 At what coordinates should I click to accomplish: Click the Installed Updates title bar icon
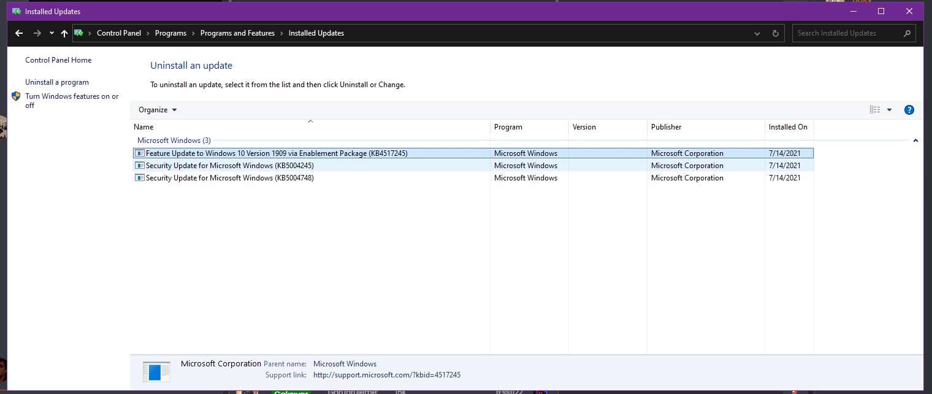click(17, 11)
